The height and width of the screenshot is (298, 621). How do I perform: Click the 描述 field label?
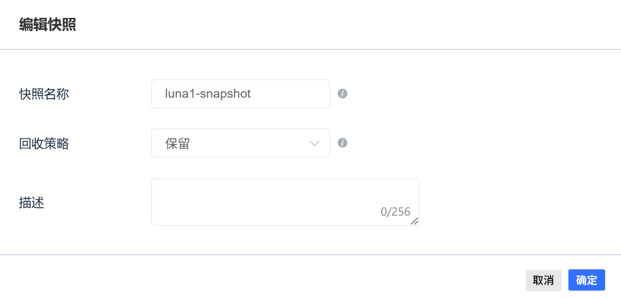point(32,202)
